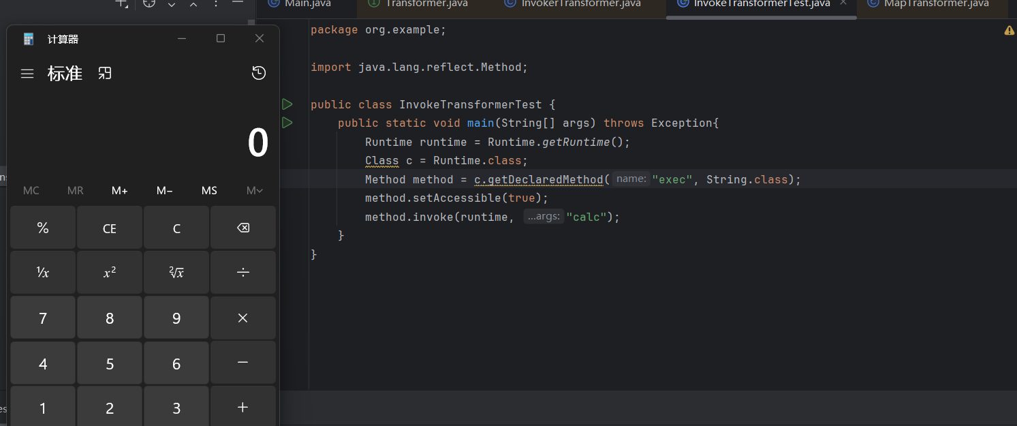Screen dimensions: 1017x426
Task: Open the calculator navigation hamburger menu
Action: (27, 74)
